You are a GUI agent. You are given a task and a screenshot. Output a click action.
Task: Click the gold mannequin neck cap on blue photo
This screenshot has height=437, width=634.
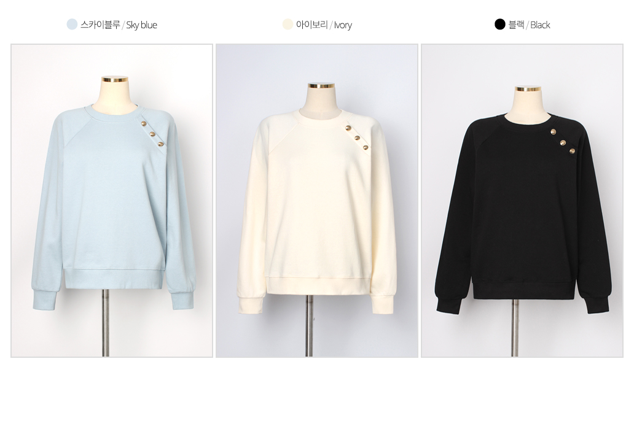[x=115, y=80]
